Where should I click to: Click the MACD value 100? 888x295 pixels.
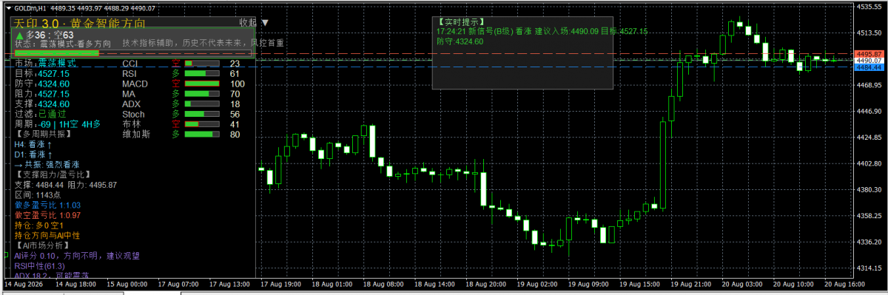238,84
